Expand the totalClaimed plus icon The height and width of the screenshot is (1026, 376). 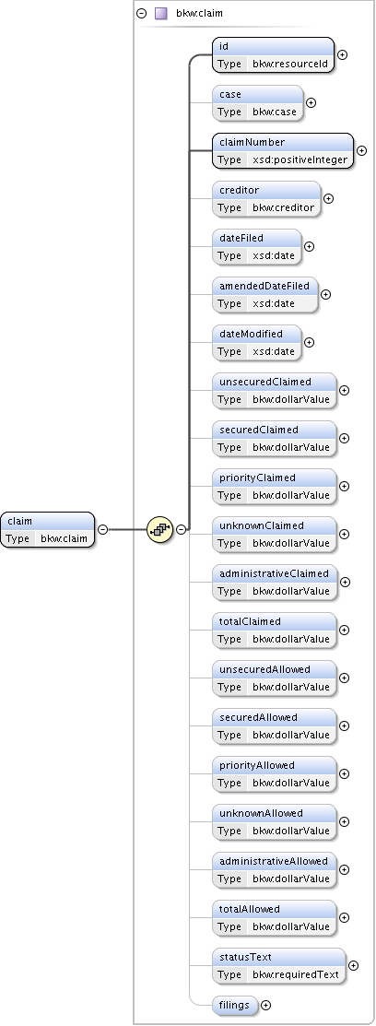[344, 631]
